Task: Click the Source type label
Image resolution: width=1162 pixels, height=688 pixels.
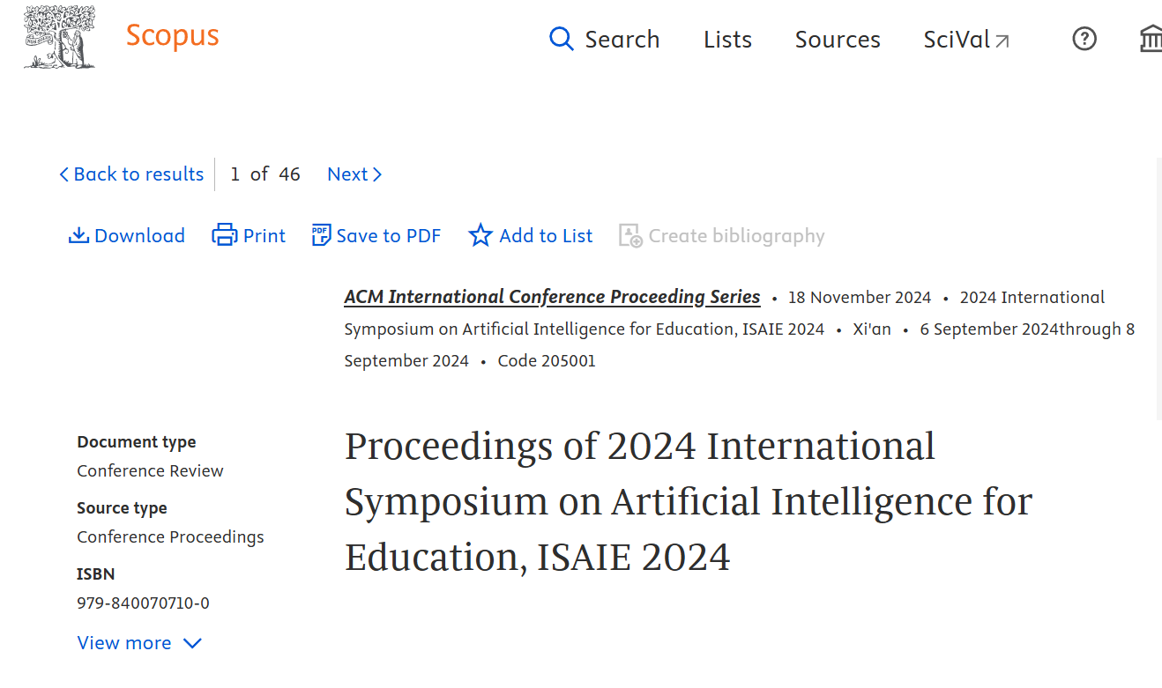Action: pyautogui.click(x=122, y=508)
